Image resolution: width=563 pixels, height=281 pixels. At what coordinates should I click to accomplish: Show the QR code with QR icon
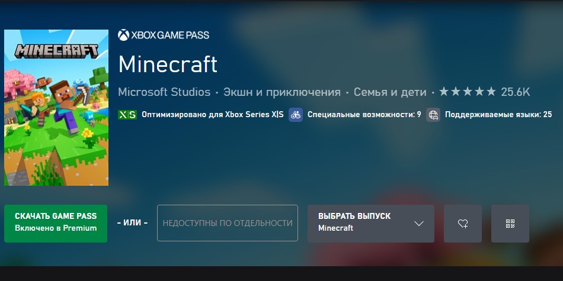coord(510,223)
